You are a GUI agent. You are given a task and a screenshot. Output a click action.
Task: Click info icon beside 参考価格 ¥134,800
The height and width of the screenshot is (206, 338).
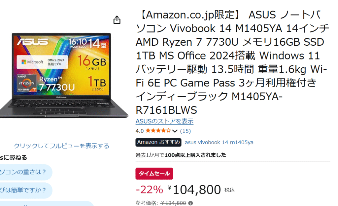[190, 203]
